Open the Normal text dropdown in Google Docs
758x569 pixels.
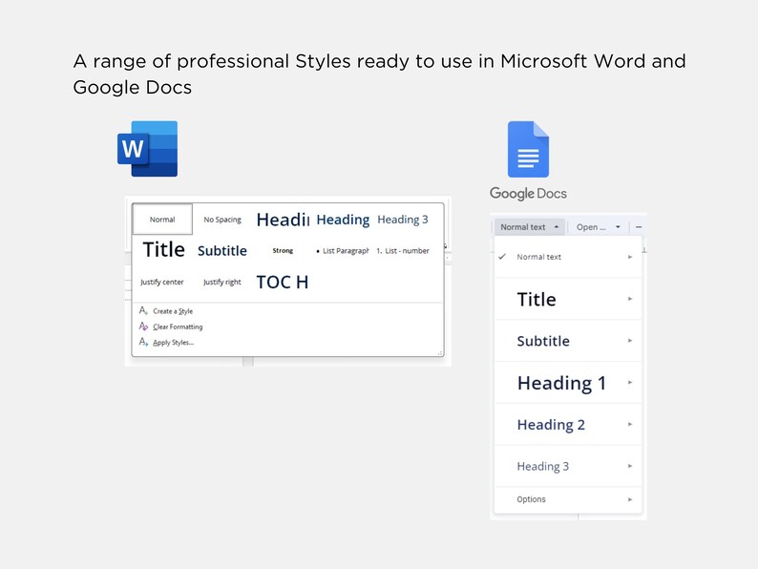coord(529,226)
